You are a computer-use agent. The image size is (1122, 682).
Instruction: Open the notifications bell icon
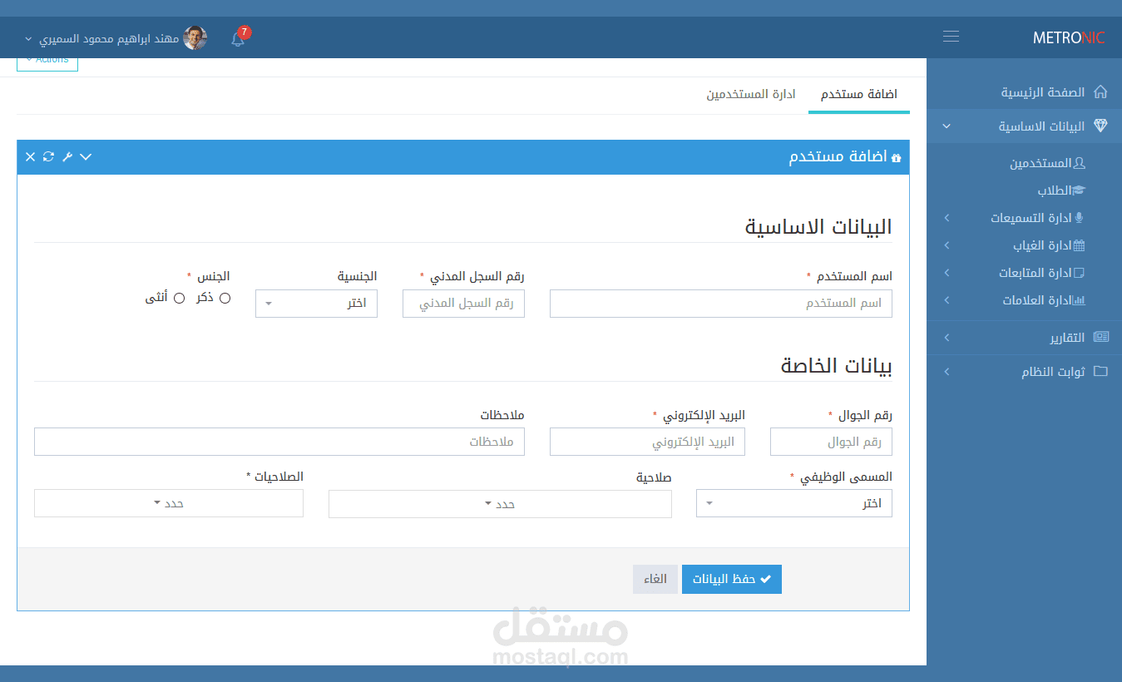[238, 38]
